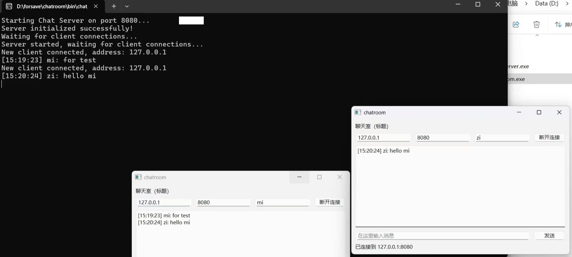Open the terminal tab dropdown chevron

(127, 6)
